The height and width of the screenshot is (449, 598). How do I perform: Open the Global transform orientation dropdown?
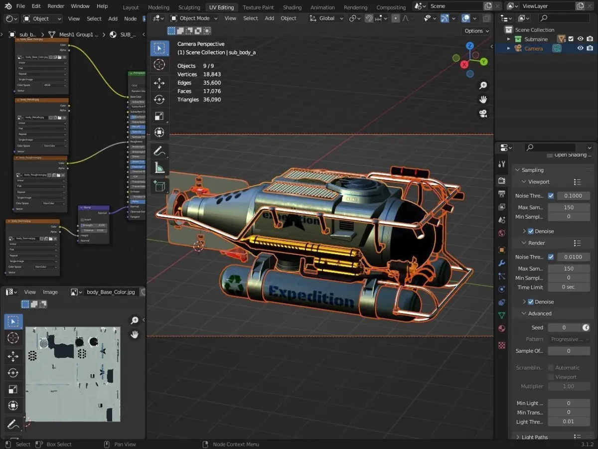pos(326,18)
